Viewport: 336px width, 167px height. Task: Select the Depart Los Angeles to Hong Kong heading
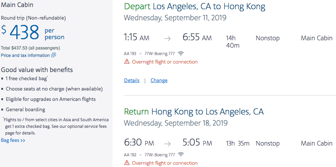(195, 7)
